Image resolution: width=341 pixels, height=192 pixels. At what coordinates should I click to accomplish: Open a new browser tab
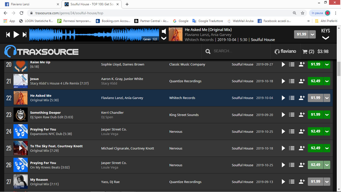127,4
